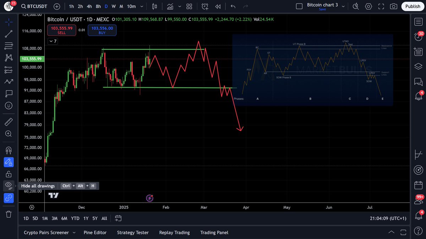Open the forecasting and measurement tools
Image resolution: width=426 pixels, height=239 pixels.
(x=9, y=69)
